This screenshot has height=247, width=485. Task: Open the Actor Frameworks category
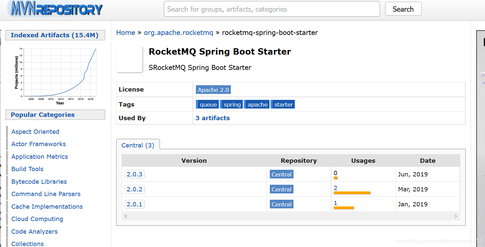pos(39,144)
